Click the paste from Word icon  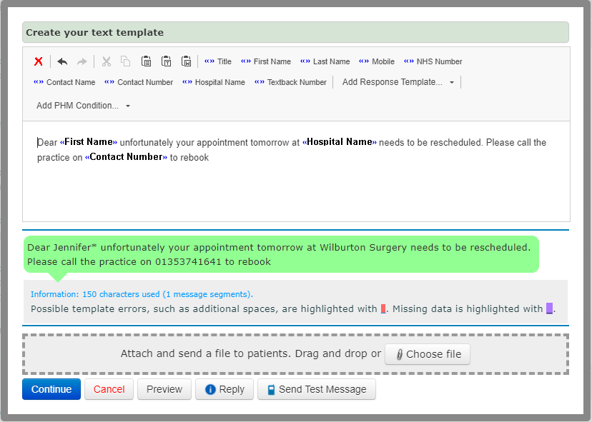click(186, 61)
